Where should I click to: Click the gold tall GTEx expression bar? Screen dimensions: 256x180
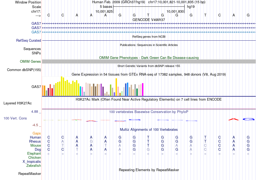[116, 87]
